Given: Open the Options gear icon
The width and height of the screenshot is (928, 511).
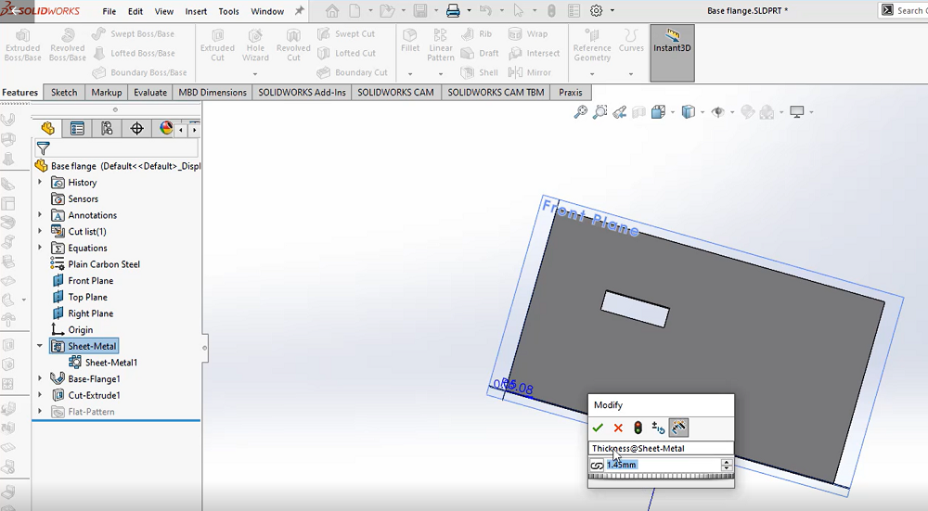Looking at the screenshot, I should coord(597,10).
